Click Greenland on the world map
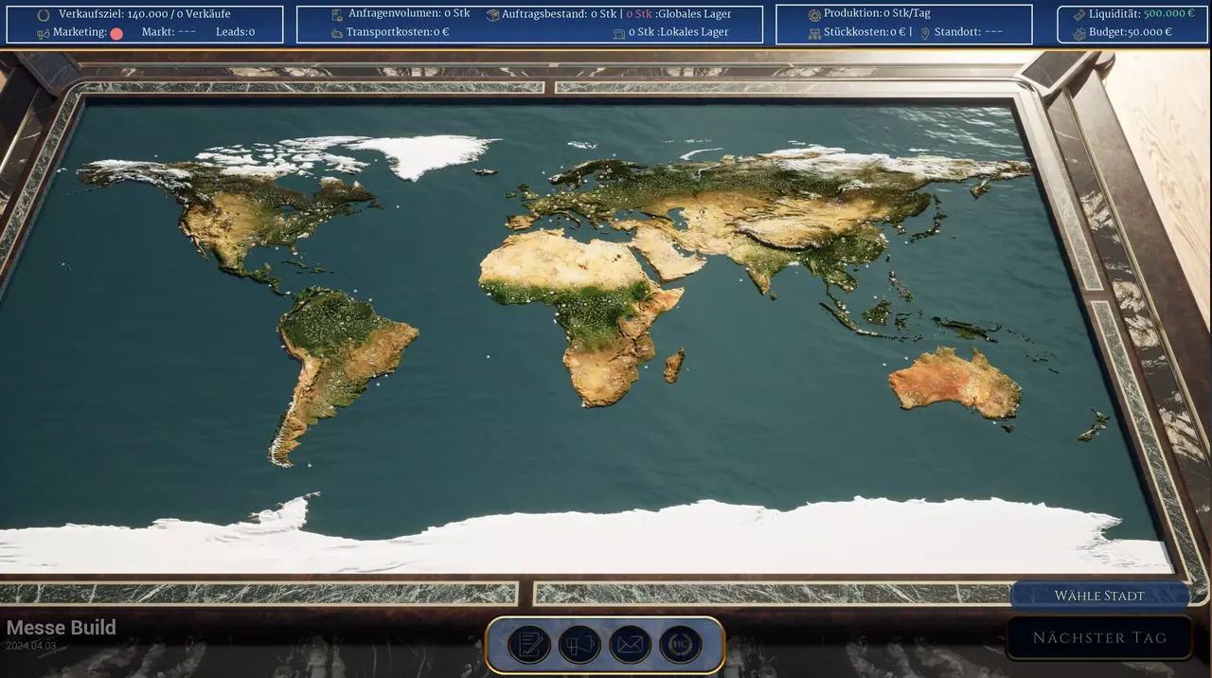This screenshot has height=678, width=1212. tap(423, 154)
